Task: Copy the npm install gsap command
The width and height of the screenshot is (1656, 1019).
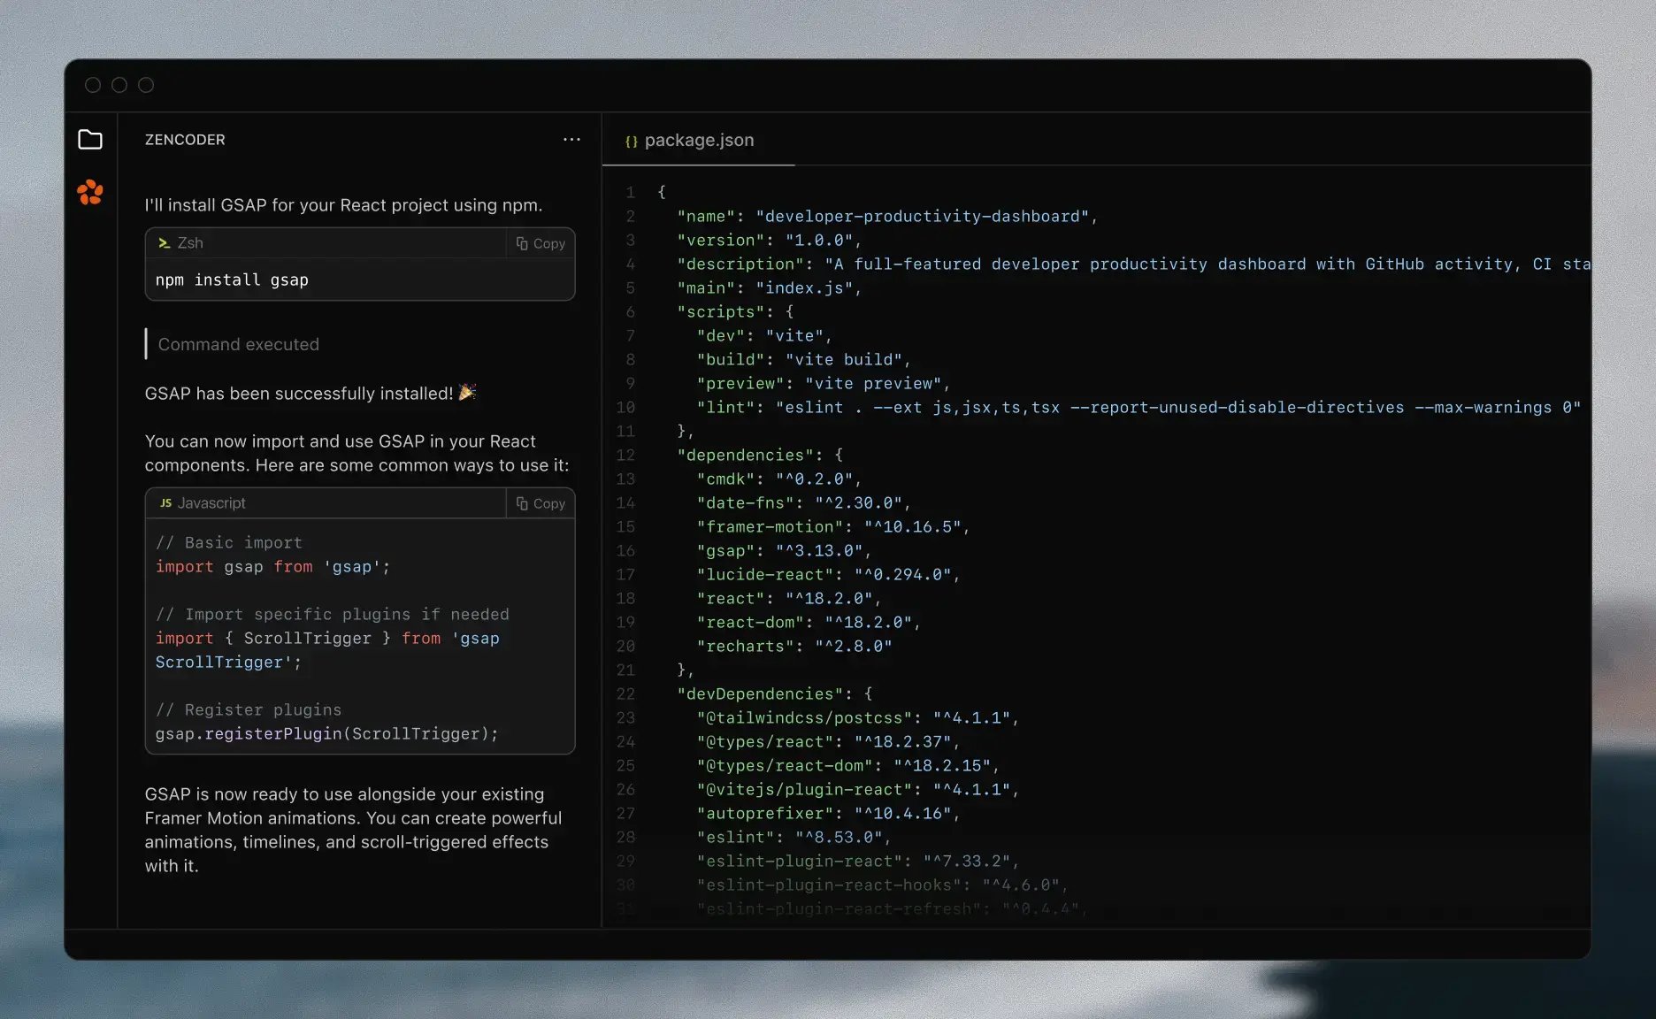Action: click(540, 243)
